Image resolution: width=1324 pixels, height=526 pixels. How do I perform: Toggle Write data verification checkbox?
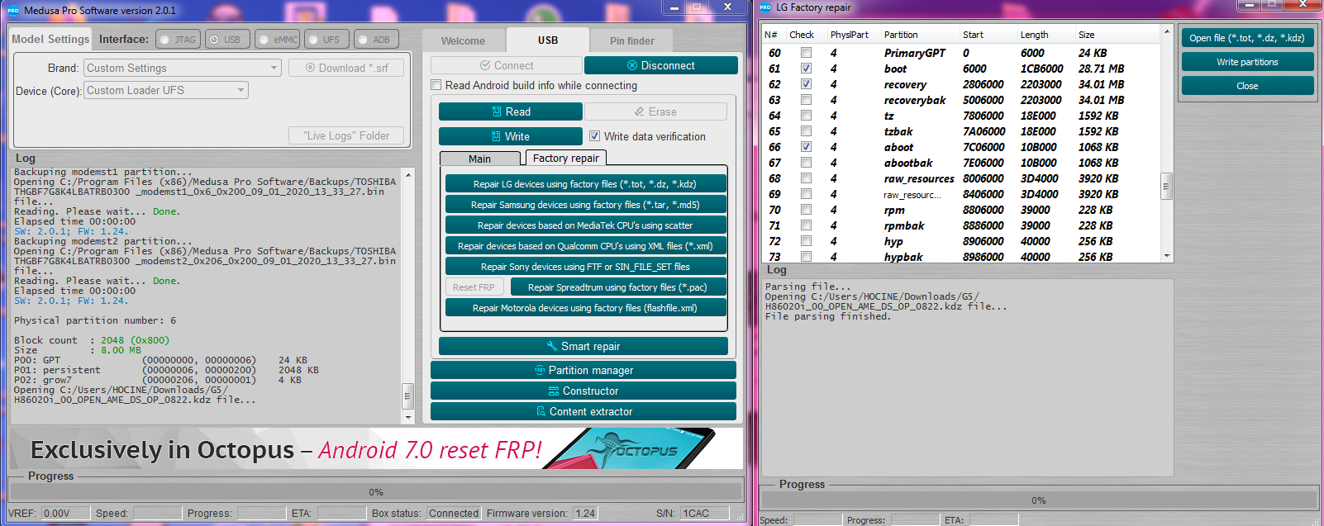click(594, 136)
